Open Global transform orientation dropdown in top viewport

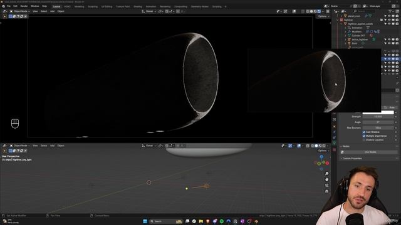coord(149,11)
